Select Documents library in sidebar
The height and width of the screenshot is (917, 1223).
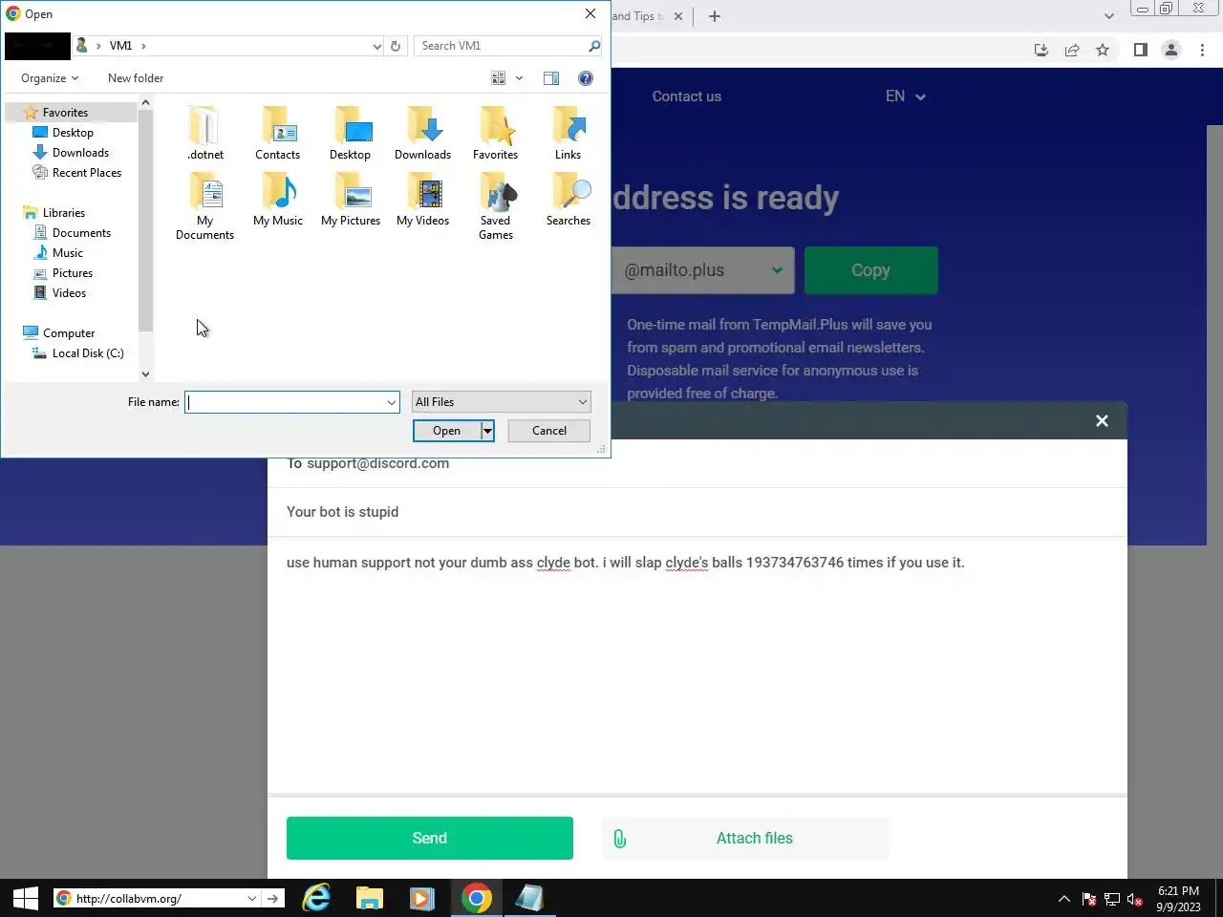tap(81, 233)
